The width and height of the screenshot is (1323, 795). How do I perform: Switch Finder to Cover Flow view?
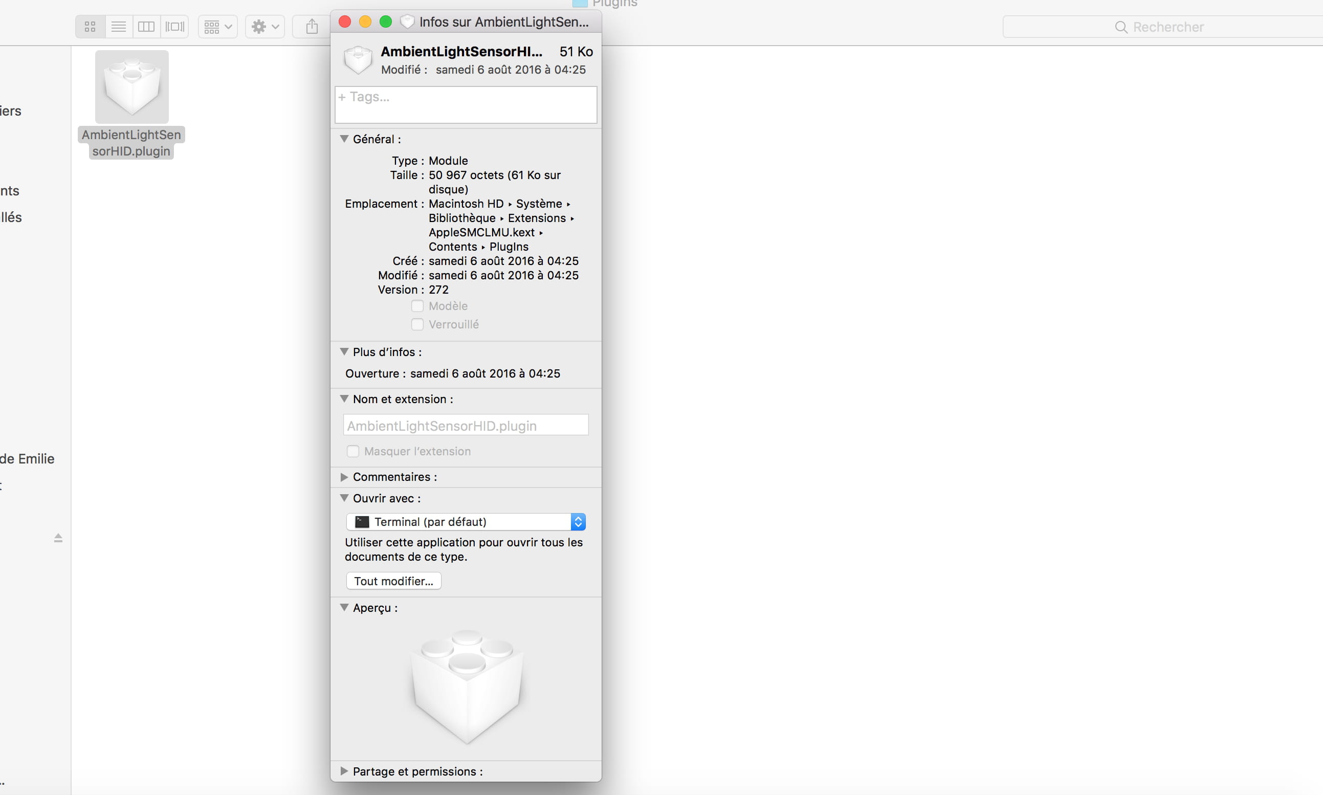pyautogui.click(x=174, y=26)
